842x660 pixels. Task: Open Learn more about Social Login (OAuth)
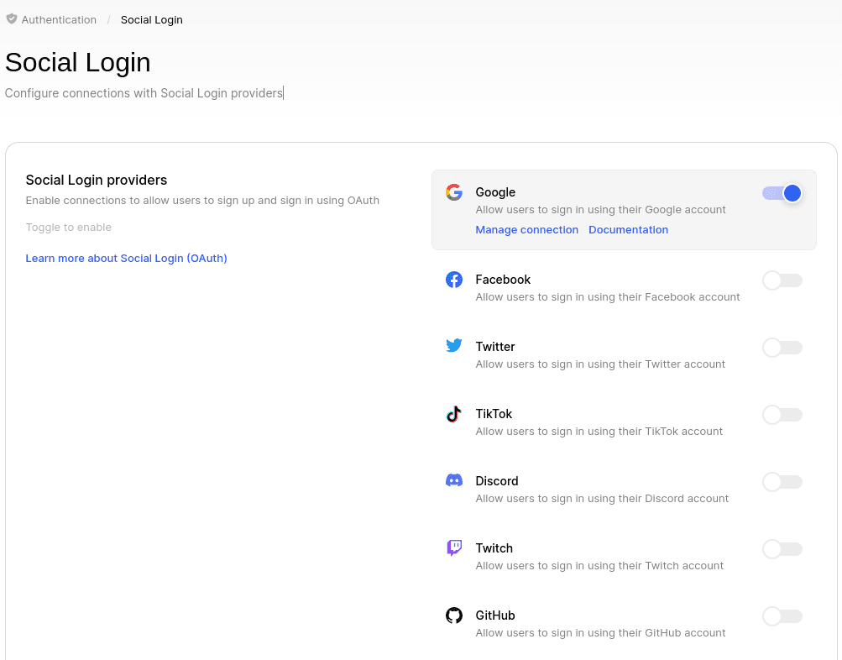[x=126, y=259]
